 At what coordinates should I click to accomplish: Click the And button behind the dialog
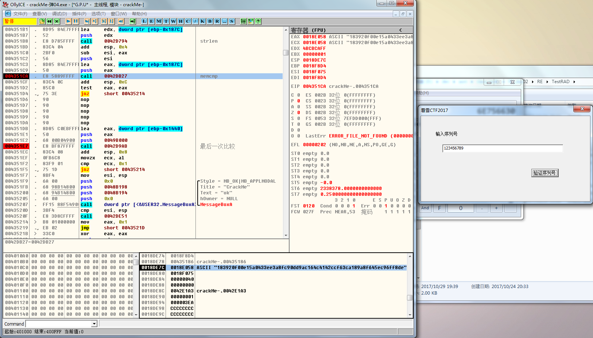pos(425,208)
